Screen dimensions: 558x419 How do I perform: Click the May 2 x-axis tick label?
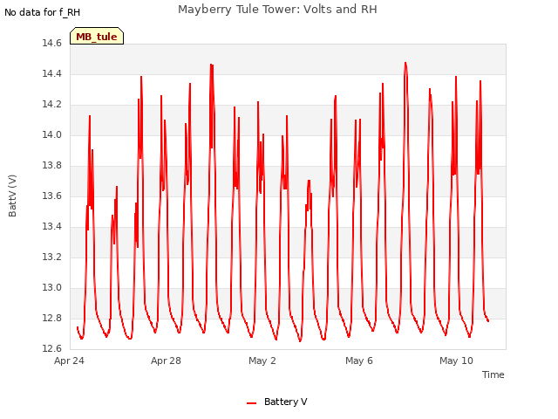click(262, 361)
